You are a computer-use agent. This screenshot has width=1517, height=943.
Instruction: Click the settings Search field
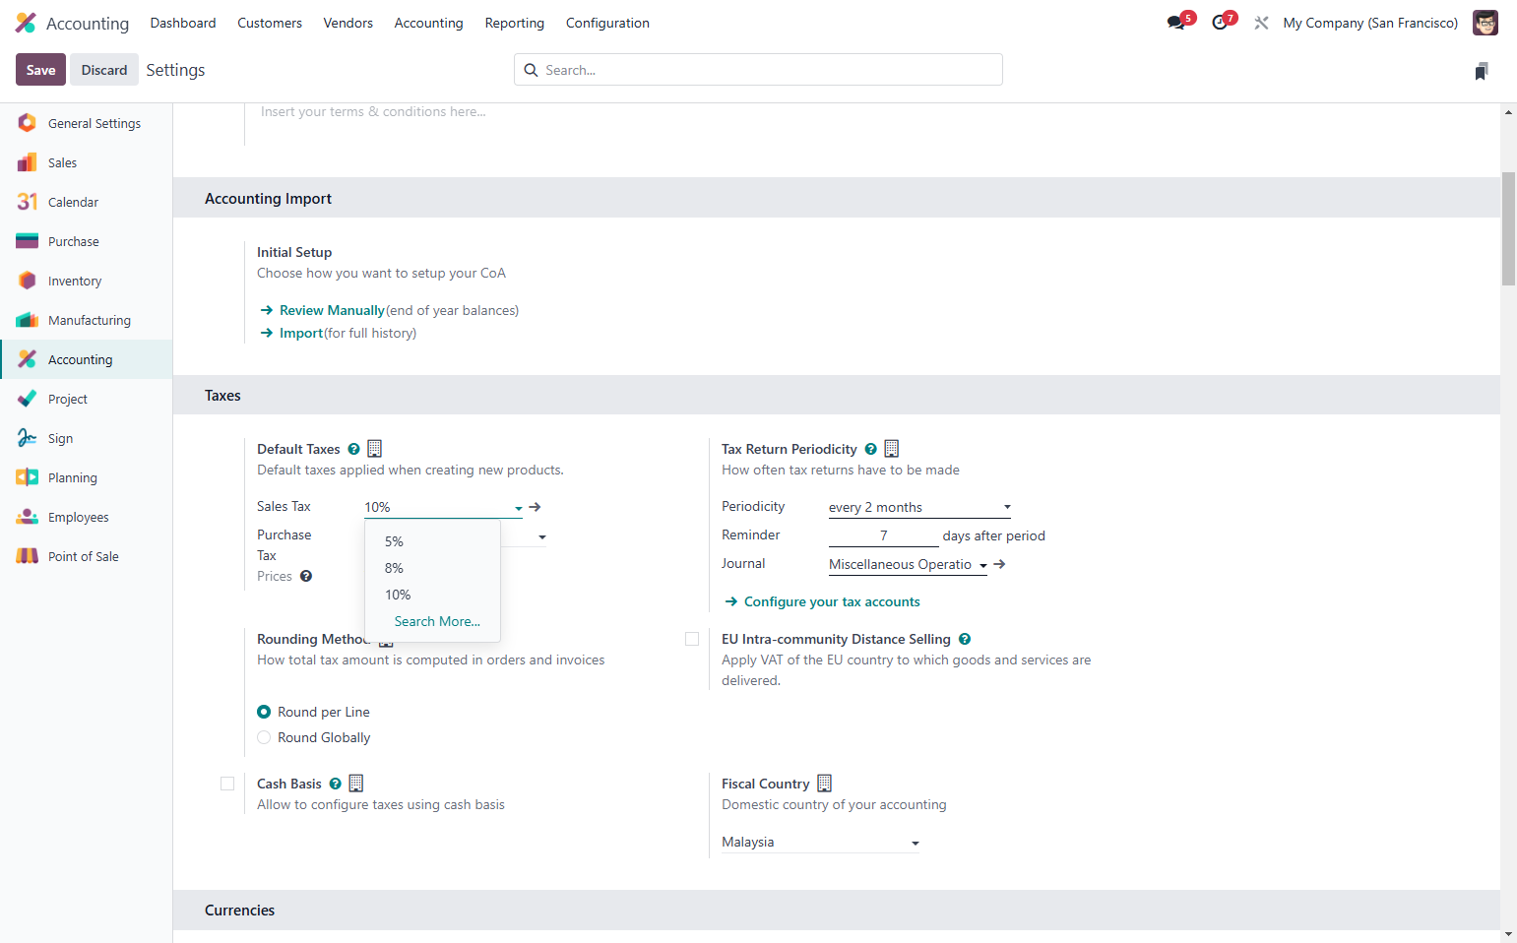(x=758, y=70)
